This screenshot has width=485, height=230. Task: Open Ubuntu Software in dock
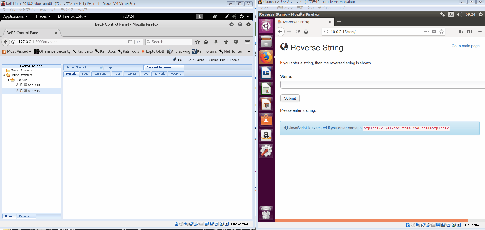(266, 120)
